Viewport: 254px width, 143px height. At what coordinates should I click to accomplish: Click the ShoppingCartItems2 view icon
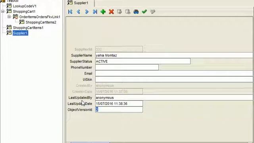[22, 22]
